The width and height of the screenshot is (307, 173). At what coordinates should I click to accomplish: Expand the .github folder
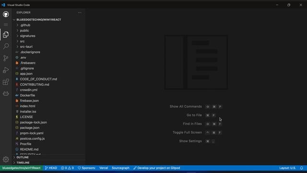[48, 25]
